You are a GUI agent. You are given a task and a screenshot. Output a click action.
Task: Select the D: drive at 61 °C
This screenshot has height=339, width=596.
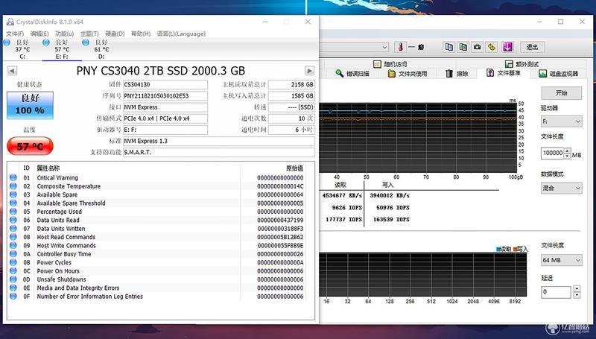point(100,49)
